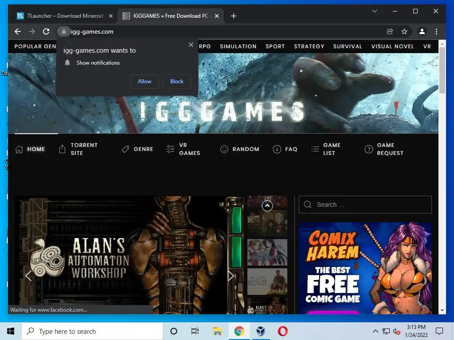Open site info via the padlock icon
The image size is (454, 340).
(64, 31)
